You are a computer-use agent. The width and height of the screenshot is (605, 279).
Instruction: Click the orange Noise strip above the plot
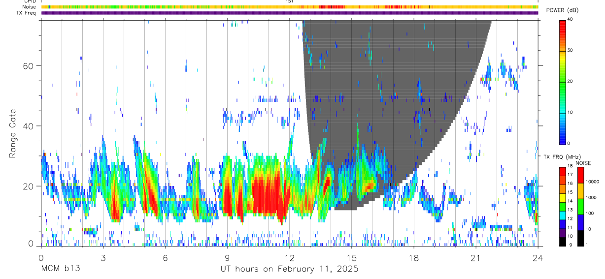pos(290,7)
